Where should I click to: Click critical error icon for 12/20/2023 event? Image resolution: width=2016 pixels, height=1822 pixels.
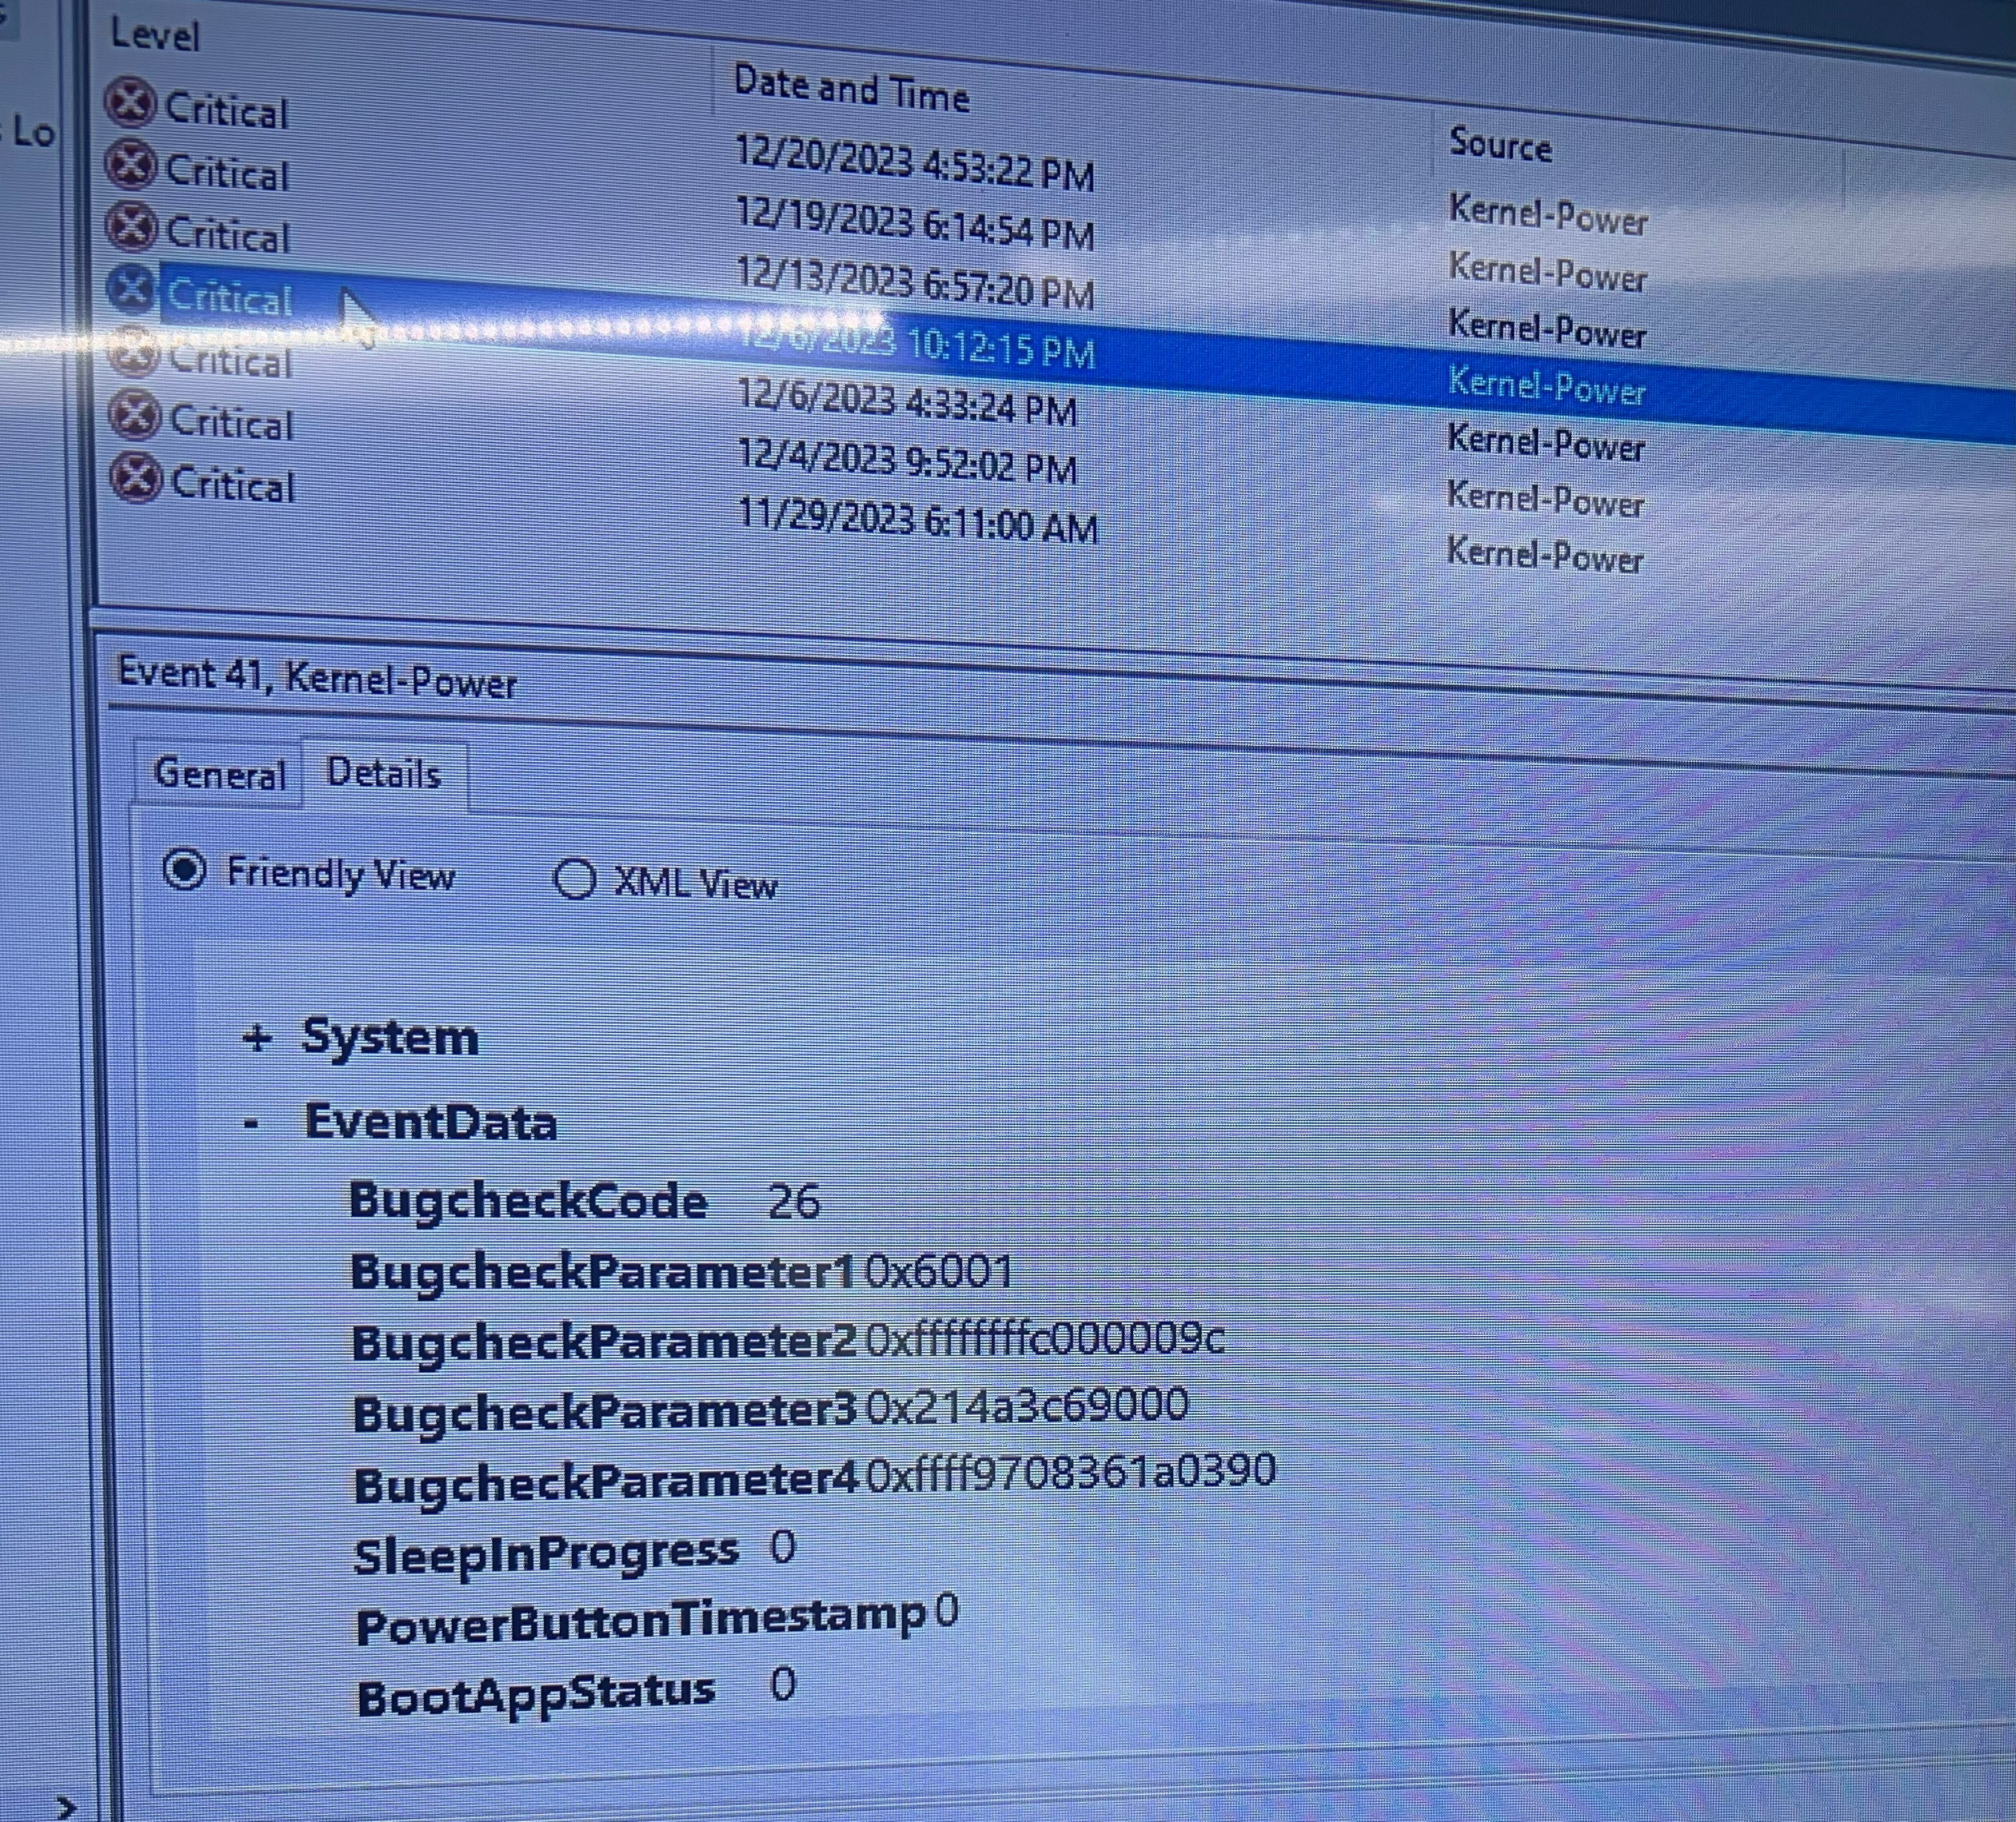pyautogui.click(x=130, y=103)
